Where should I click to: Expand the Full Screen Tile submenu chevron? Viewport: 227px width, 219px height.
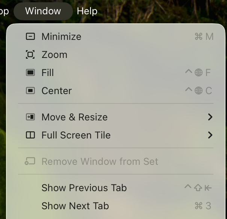pyautogui.click(x=210, y=135)
